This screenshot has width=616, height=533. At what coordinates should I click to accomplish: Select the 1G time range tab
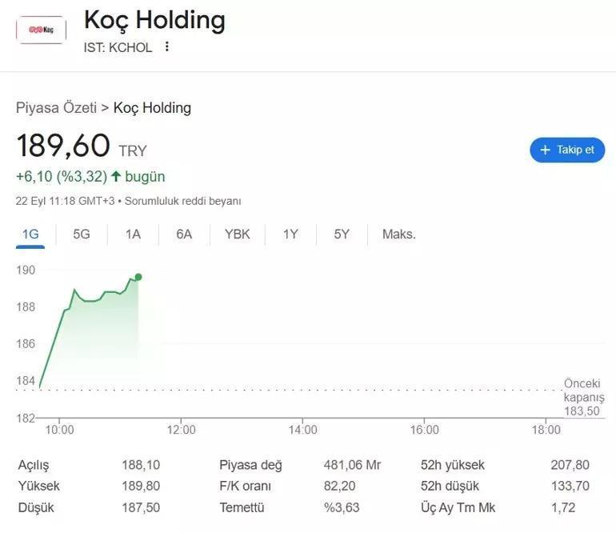(30, 234)
